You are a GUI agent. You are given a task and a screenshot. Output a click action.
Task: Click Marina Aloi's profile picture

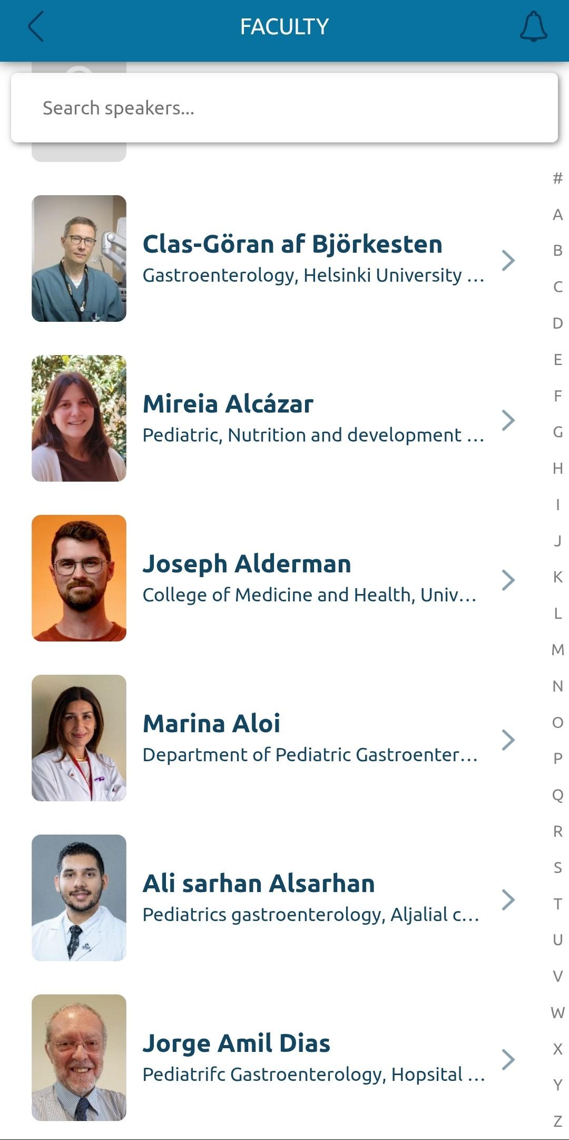79,738
